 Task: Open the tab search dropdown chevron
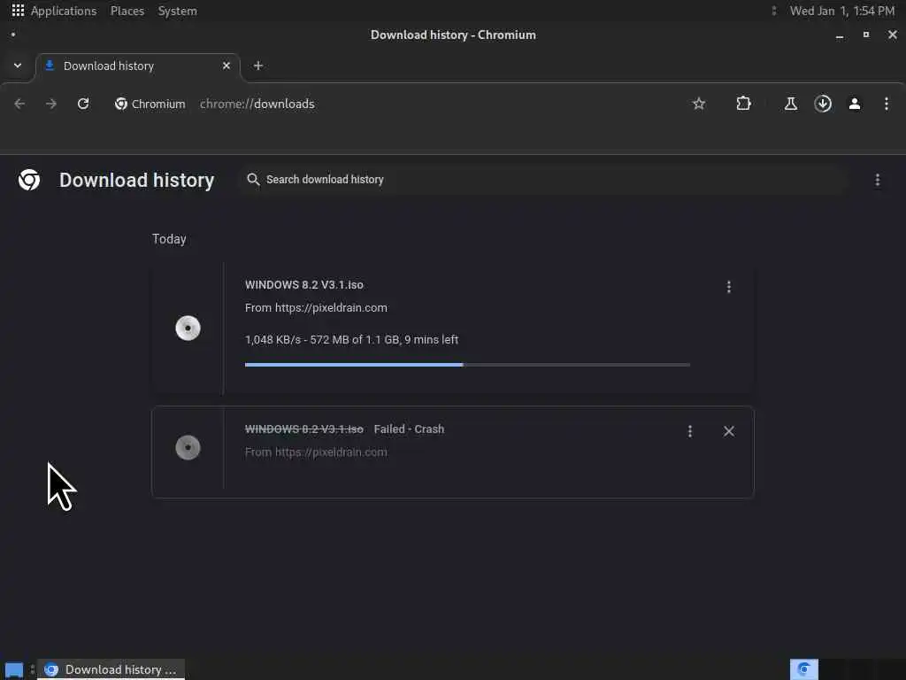click(18, 66)
